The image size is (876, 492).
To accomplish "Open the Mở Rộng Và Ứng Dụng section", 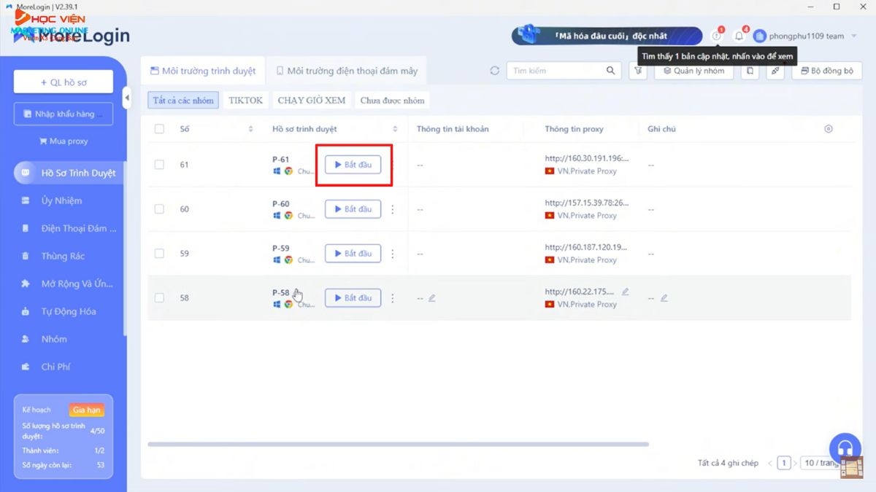I will [x=62, y=284].
